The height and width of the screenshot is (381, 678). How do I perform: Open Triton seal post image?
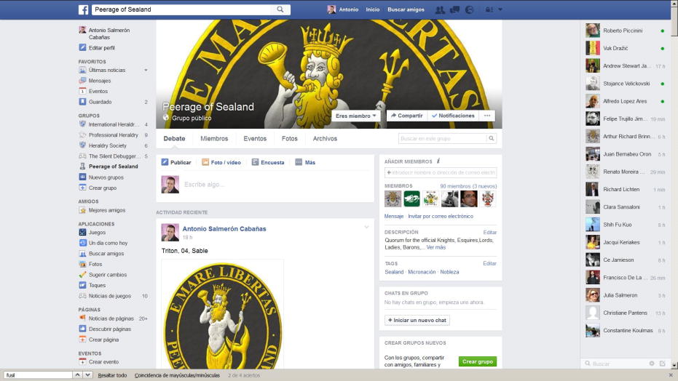[222, 314]
